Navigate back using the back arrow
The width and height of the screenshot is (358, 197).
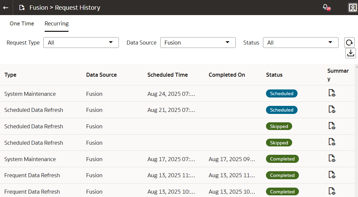[x=5, y=7]
